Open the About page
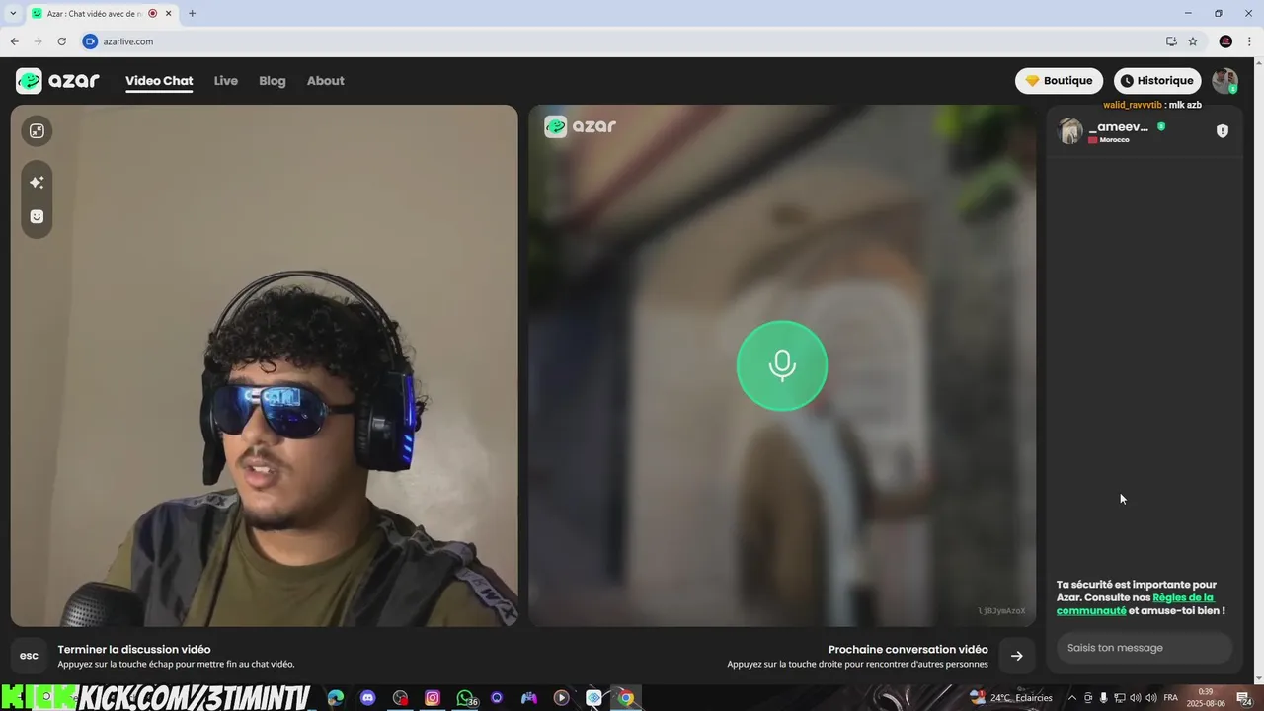This screenshot has height=711, width=1264. (x=326, y=81)
